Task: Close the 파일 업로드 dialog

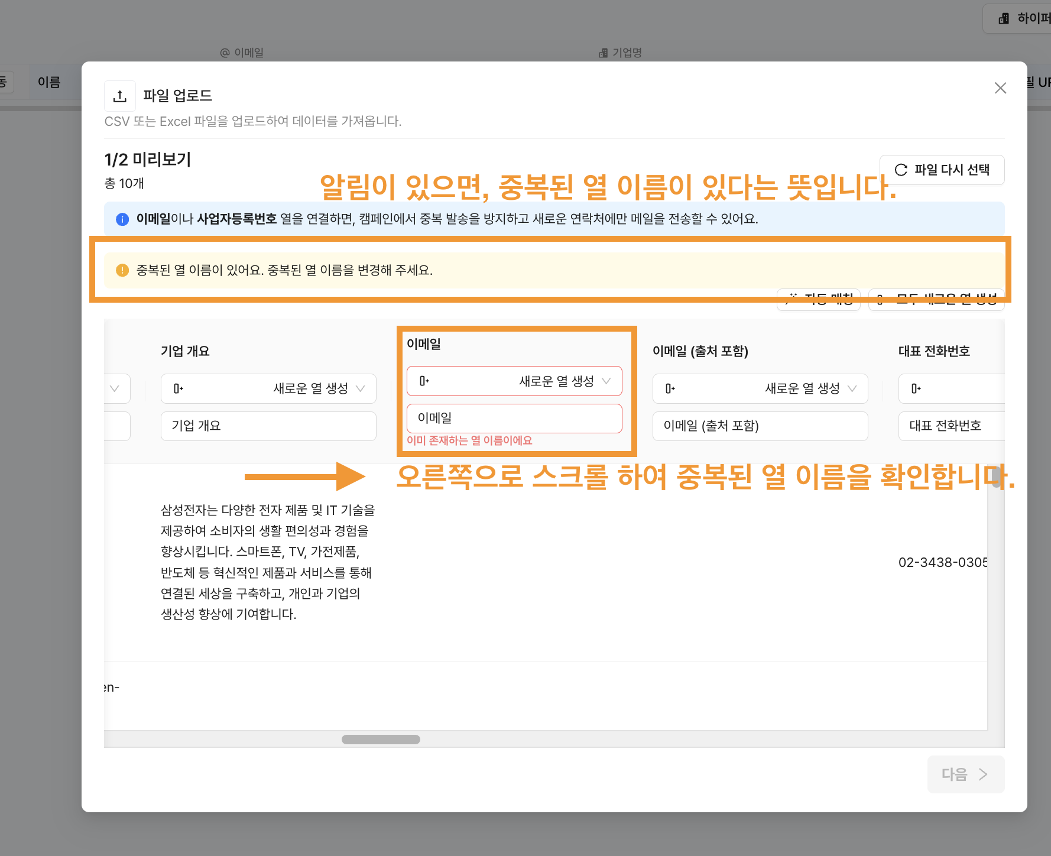Action: coord(1000,88)
